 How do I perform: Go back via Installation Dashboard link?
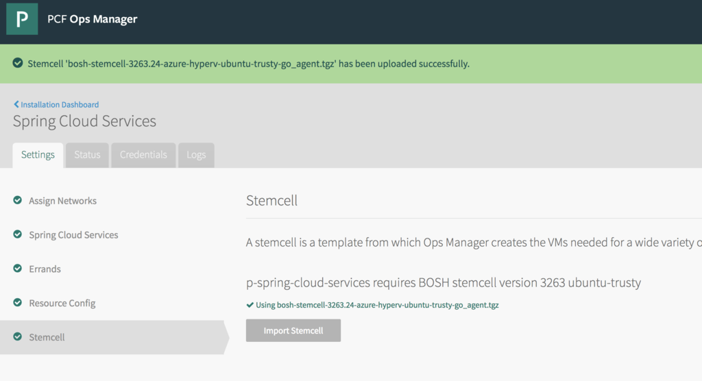tap(60, 105)
